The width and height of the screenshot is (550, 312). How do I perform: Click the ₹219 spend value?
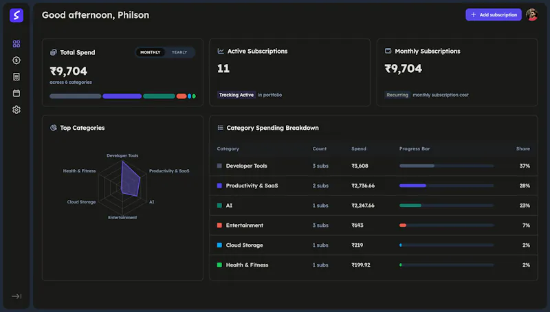point(357,245)
